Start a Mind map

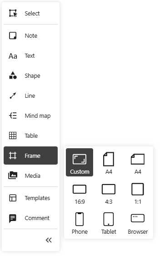point(30,116)
